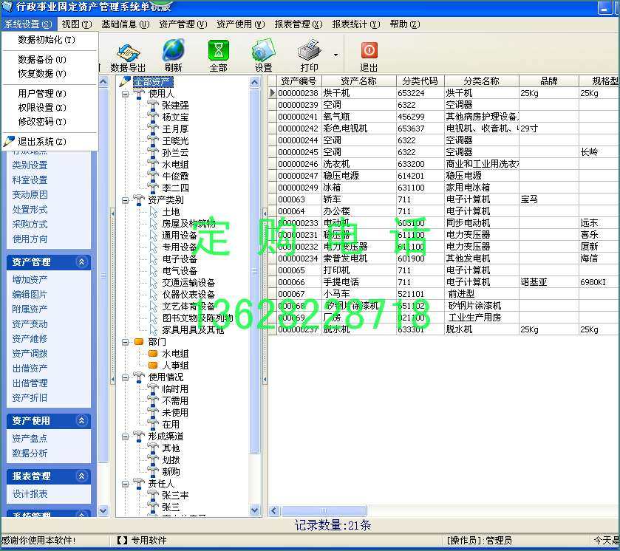
Task: Collapse the 使用人 tree node
Action: [x=126, y=94]
